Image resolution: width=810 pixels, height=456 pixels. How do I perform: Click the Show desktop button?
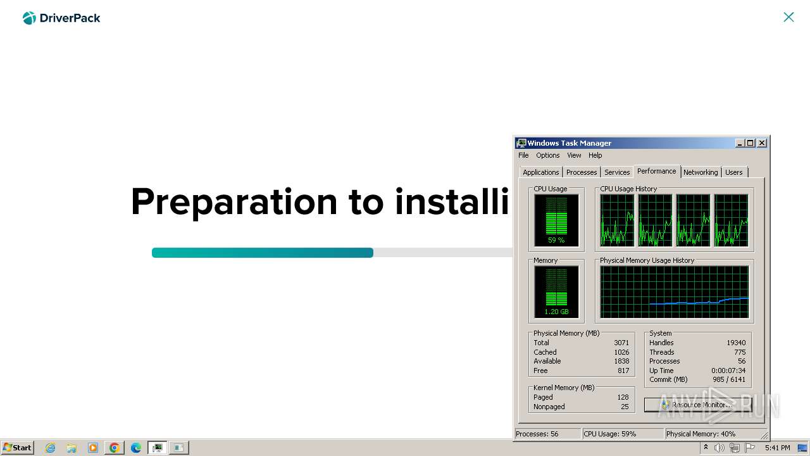tap(804, 448)
